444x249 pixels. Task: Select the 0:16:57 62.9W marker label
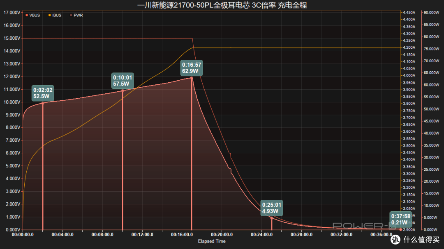pyautogui.click(x=192, y=68)
